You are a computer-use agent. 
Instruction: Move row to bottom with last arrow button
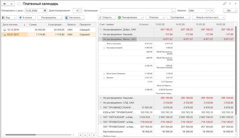pyautogui.click(x=94, y=135)
